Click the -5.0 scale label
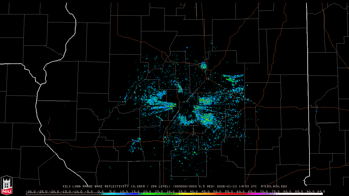The width and height of the screenshot is (349, 196). pyautogui.click(x=89, y=191)
